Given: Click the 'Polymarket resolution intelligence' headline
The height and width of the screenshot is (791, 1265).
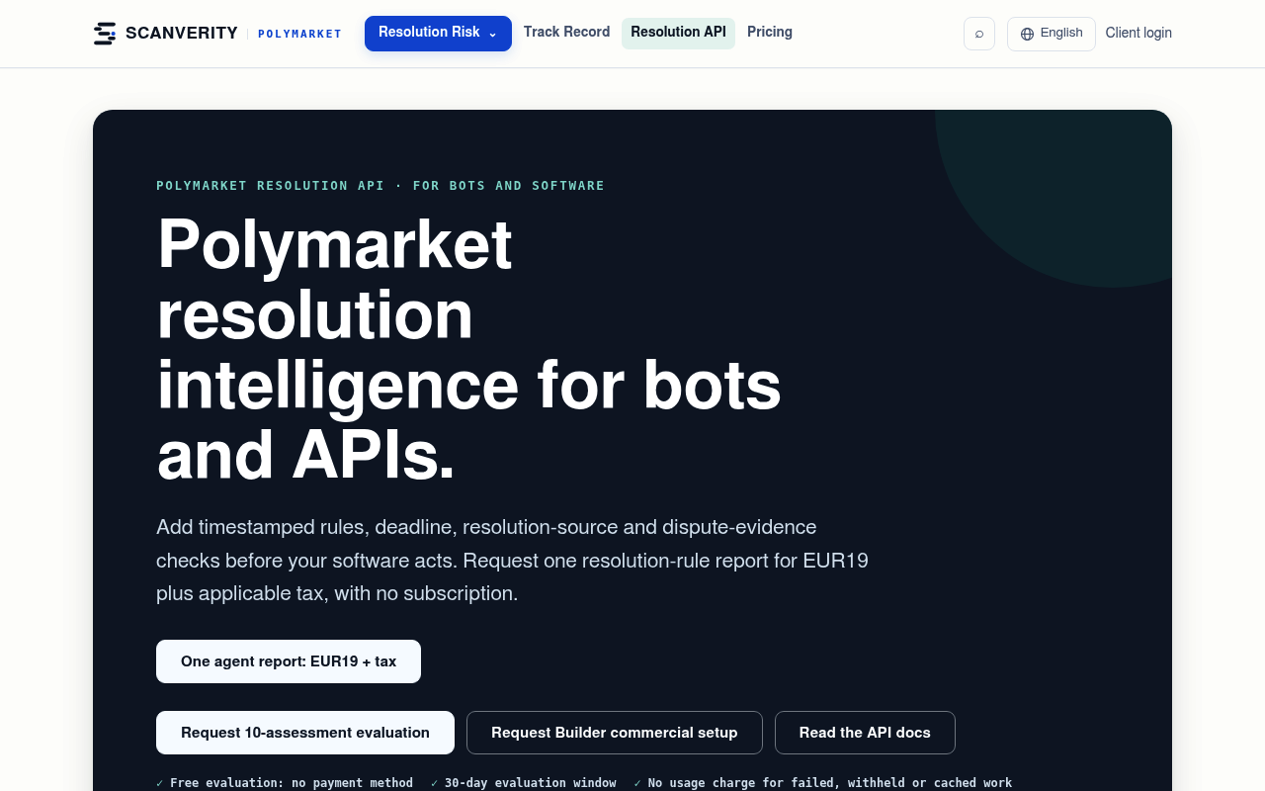Looking at the screenshot, I should coord(469,349).
